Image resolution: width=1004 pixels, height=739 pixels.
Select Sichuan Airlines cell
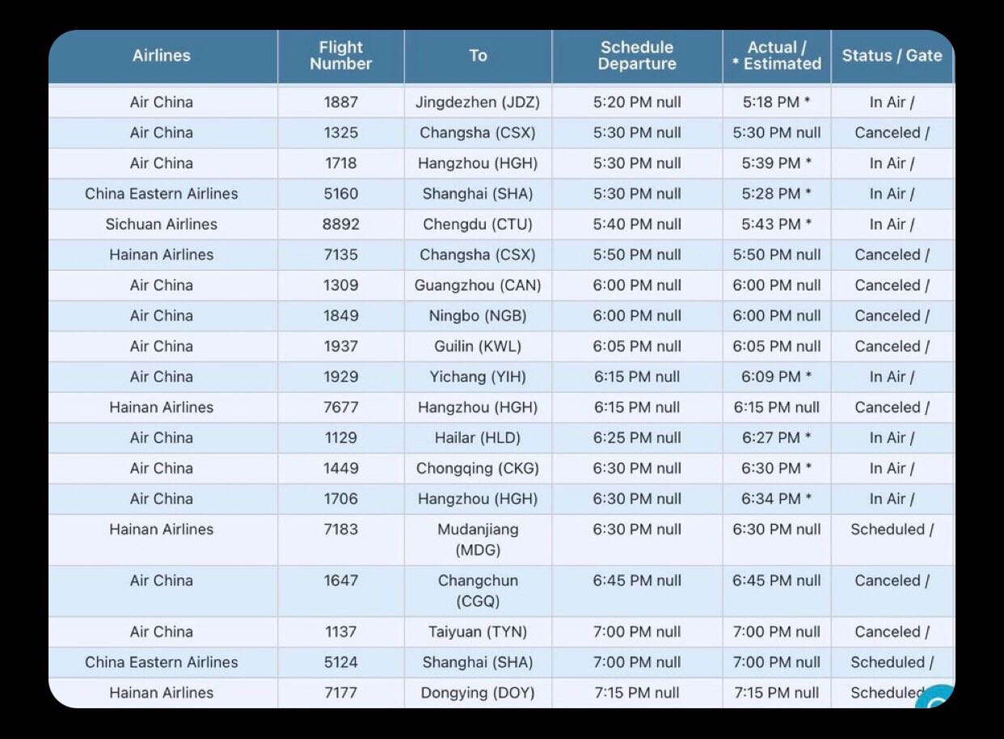click(162, 224)
